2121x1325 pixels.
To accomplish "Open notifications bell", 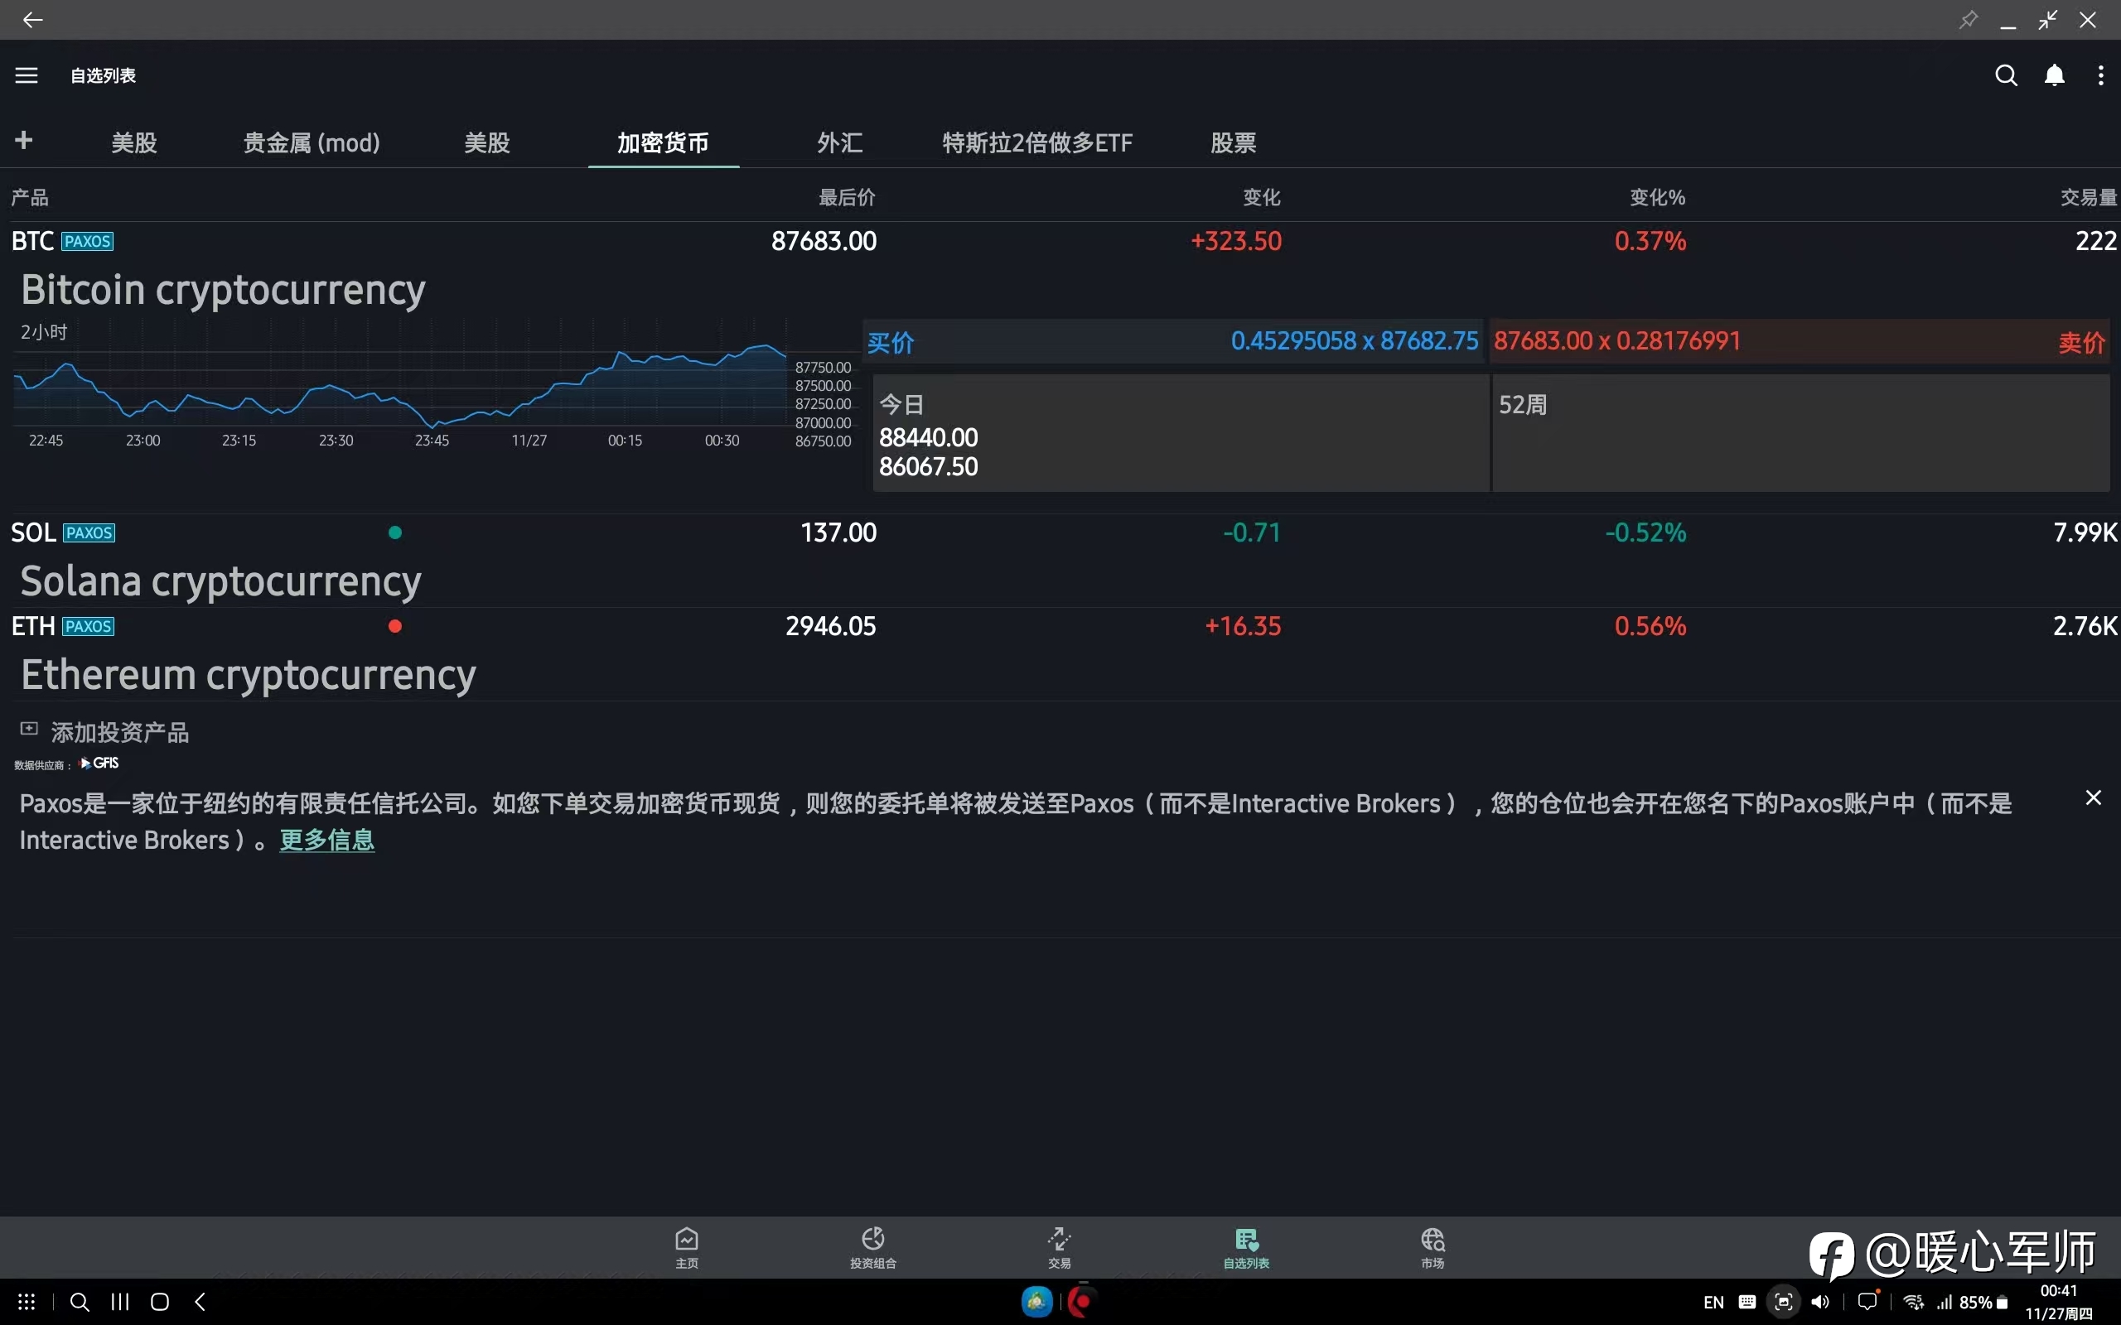I will click(2055, 75).
